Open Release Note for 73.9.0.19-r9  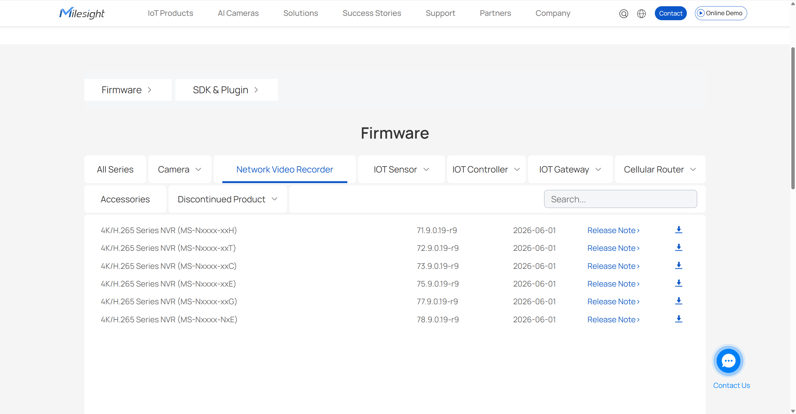click(613, 266)
